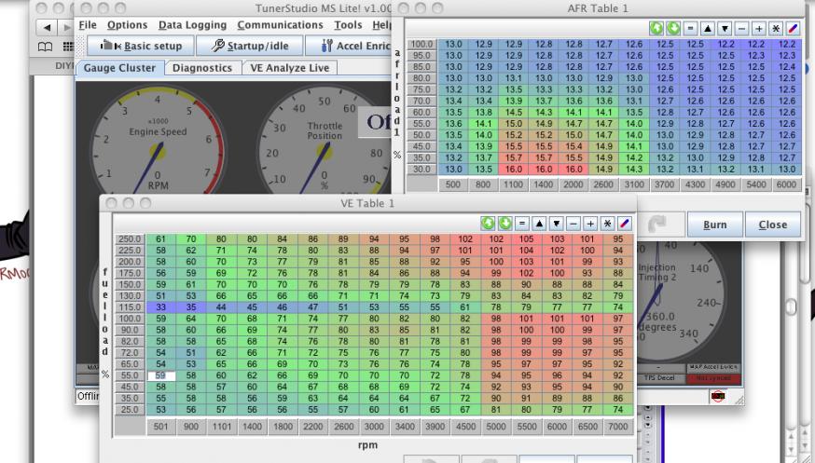
Task: Open the Communications menu
Action: pyautogui.click(x=290, y=22)
